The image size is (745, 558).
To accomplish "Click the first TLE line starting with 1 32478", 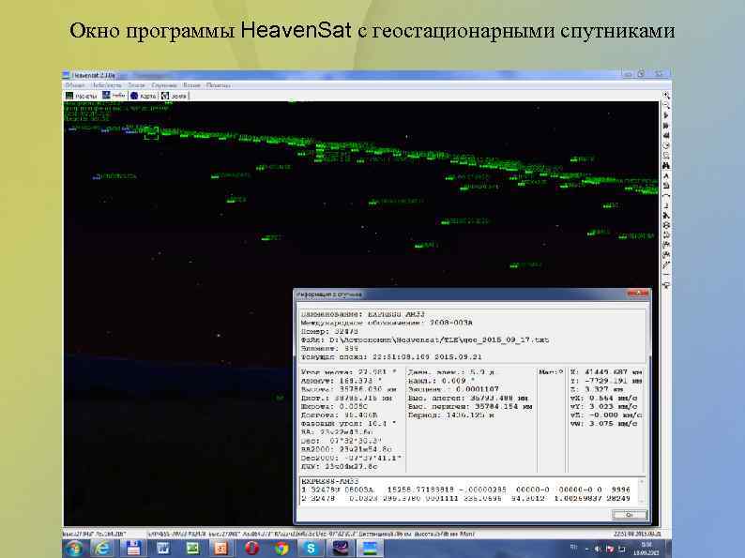I will point(465,490).
